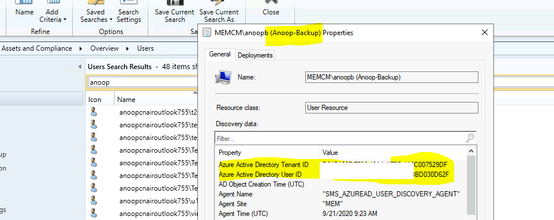Select Azure Active Directory Tenant ID row
554x220 pixels.
[340, 165]
